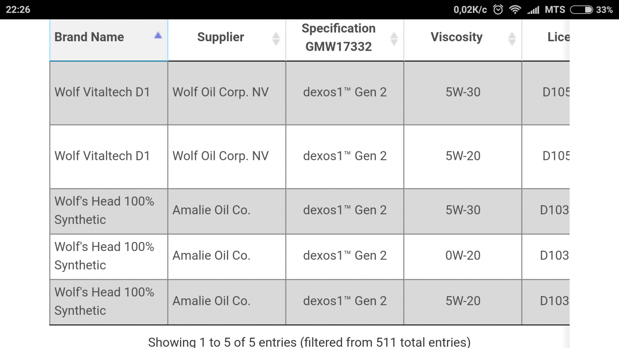Click the Supplier column sort arrows
Screen dimensions: 619x348
coord(276,39)
